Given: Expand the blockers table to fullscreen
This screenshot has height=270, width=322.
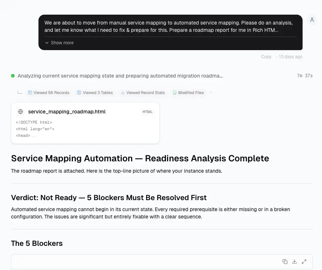Looking at the screenshot, I should tap(304, 262).
